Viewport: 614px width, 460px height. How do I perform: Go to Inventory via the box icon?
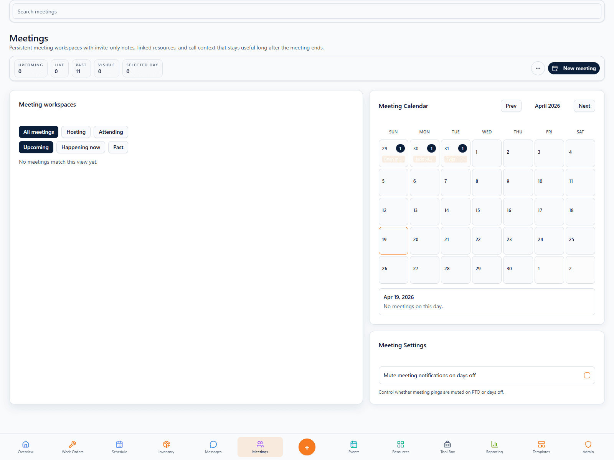pyautogui.click(x=166, y=447)
